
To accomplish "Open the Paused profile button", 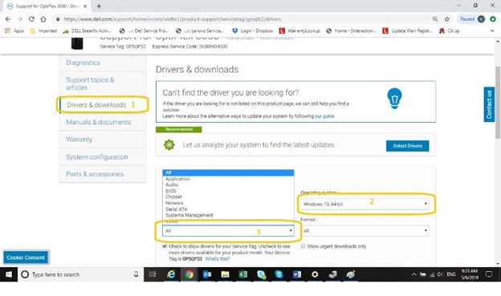I will pyautogui.click(x=472, y=19).
